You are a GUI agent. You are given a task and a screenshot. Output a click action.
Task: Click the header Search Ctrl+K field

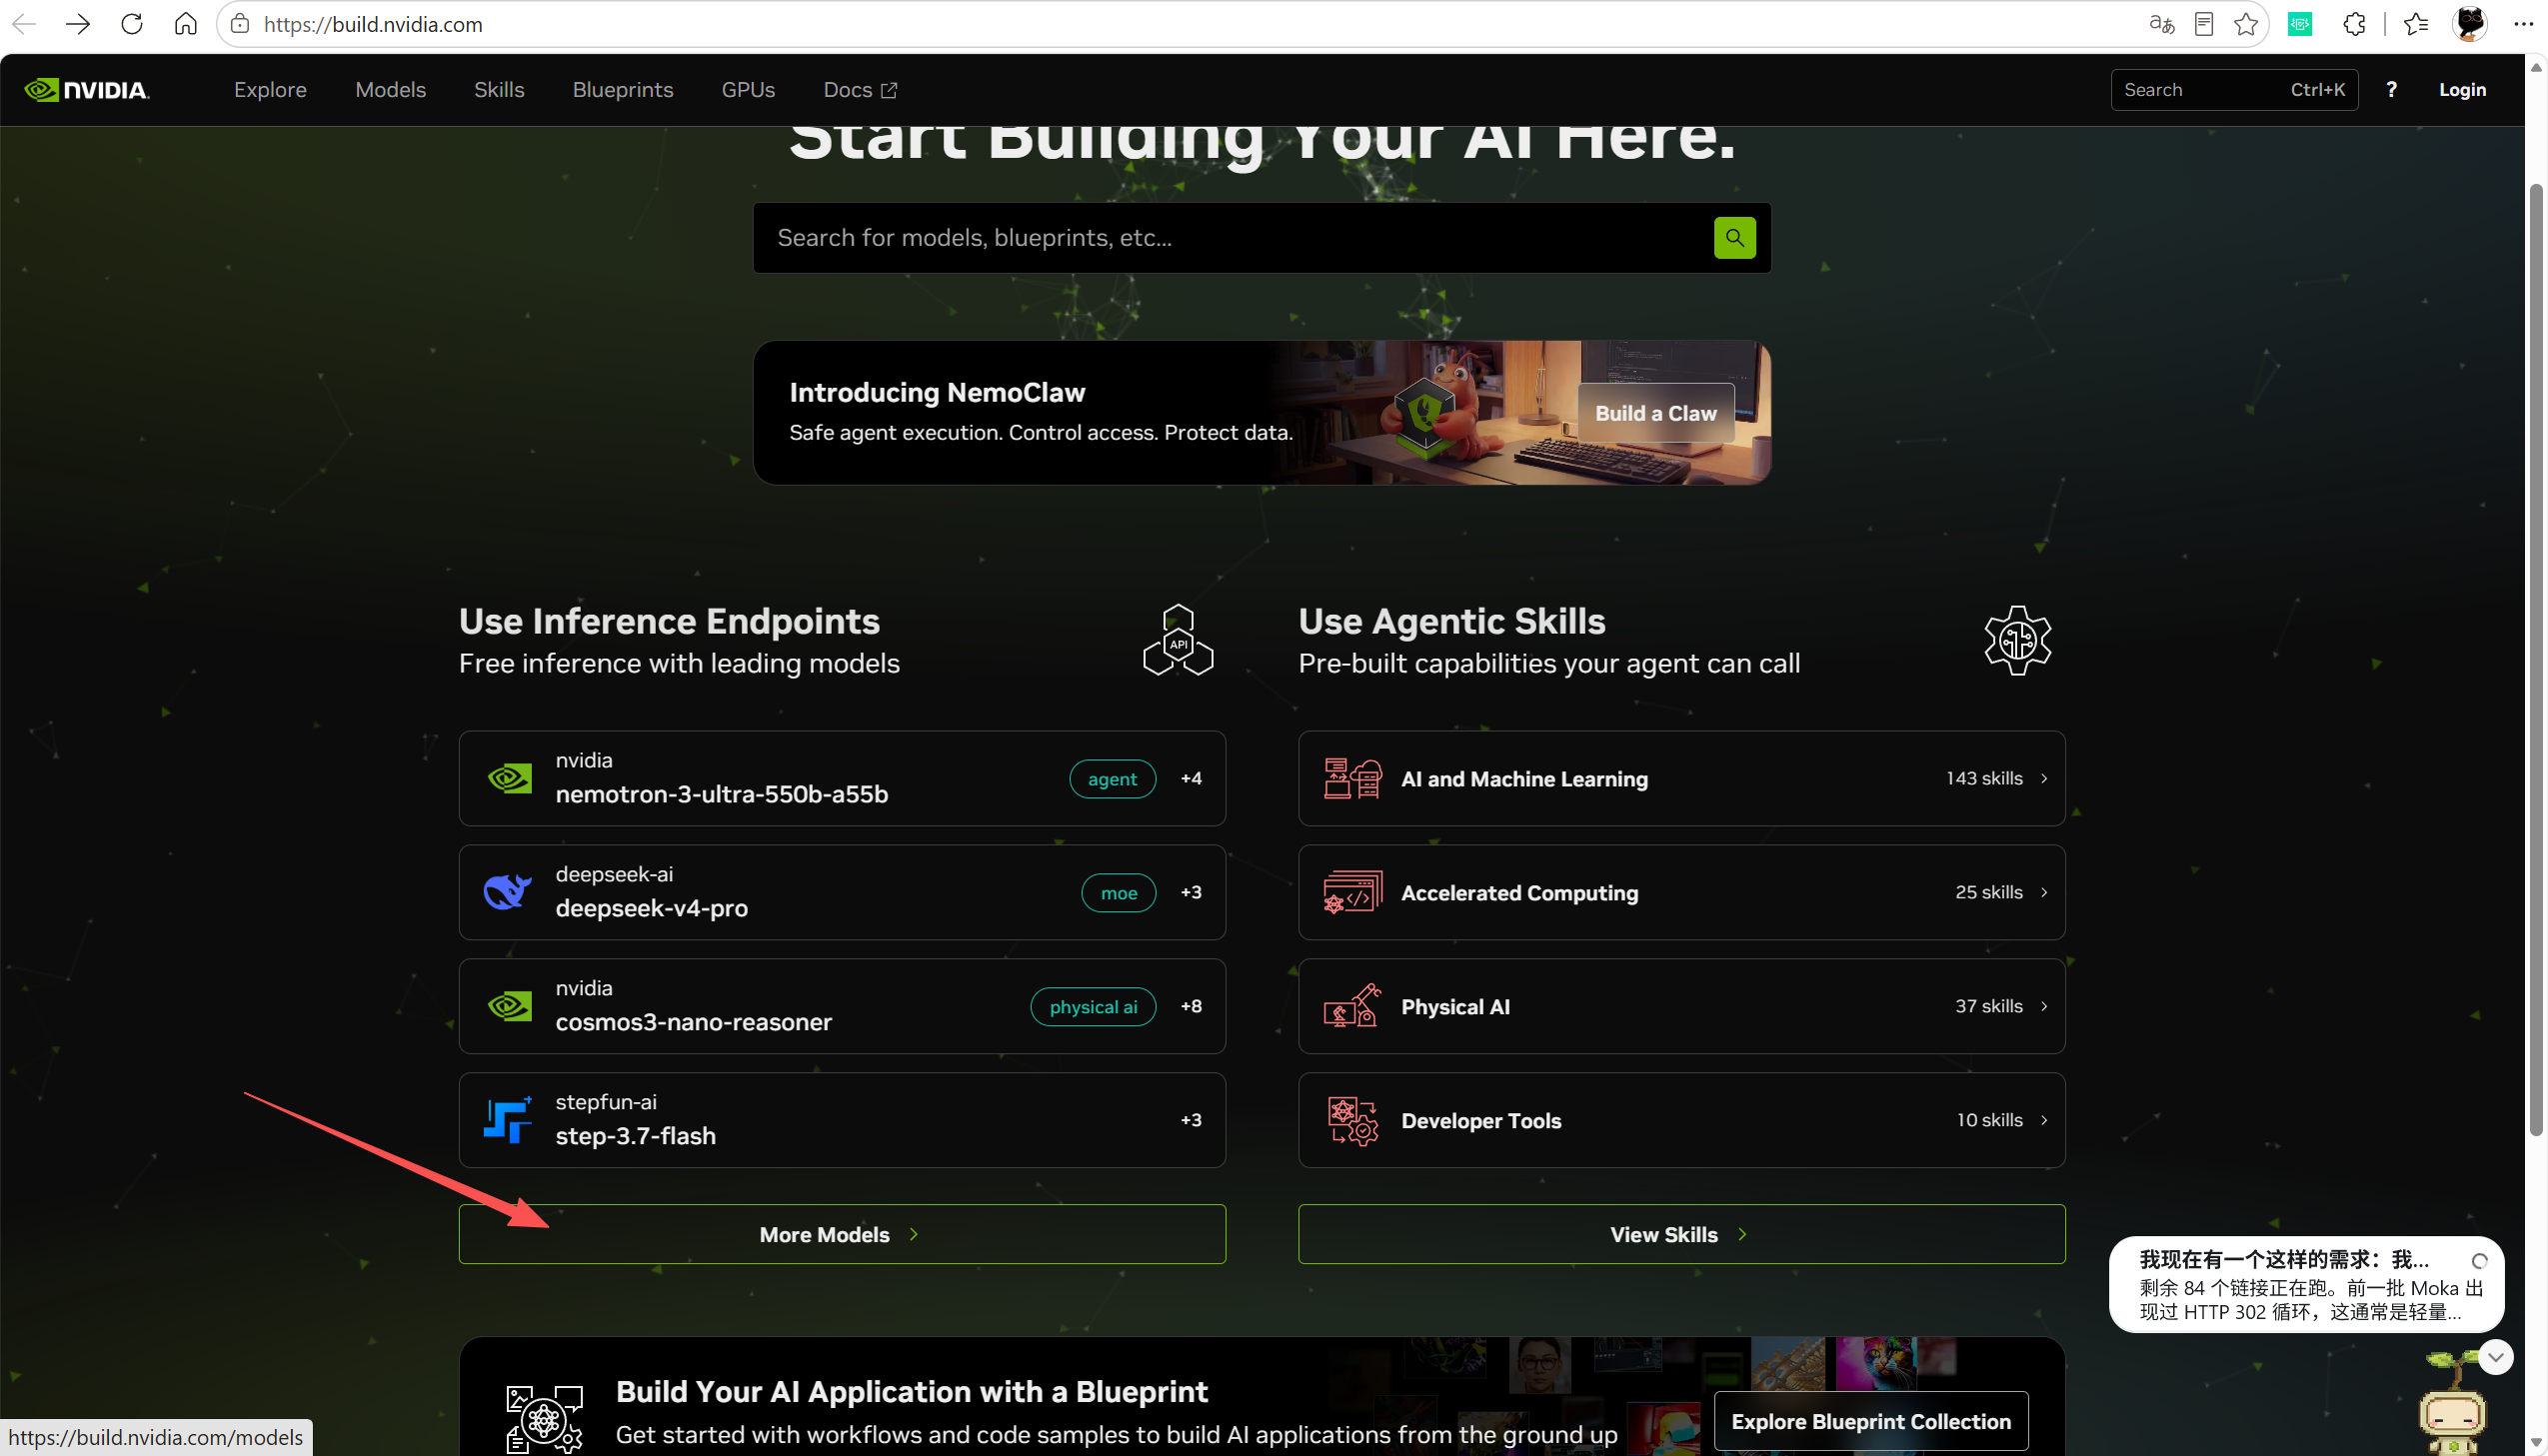(x=2234, y=90)
